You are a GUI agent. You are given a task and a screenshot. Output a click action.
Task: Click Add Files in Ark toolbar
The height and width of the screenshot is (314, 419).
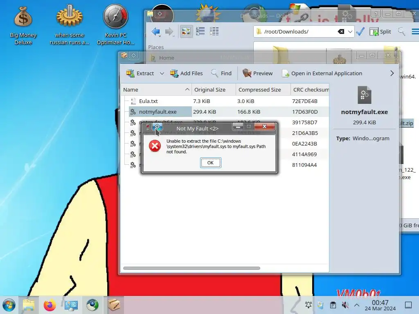point(186,74)
